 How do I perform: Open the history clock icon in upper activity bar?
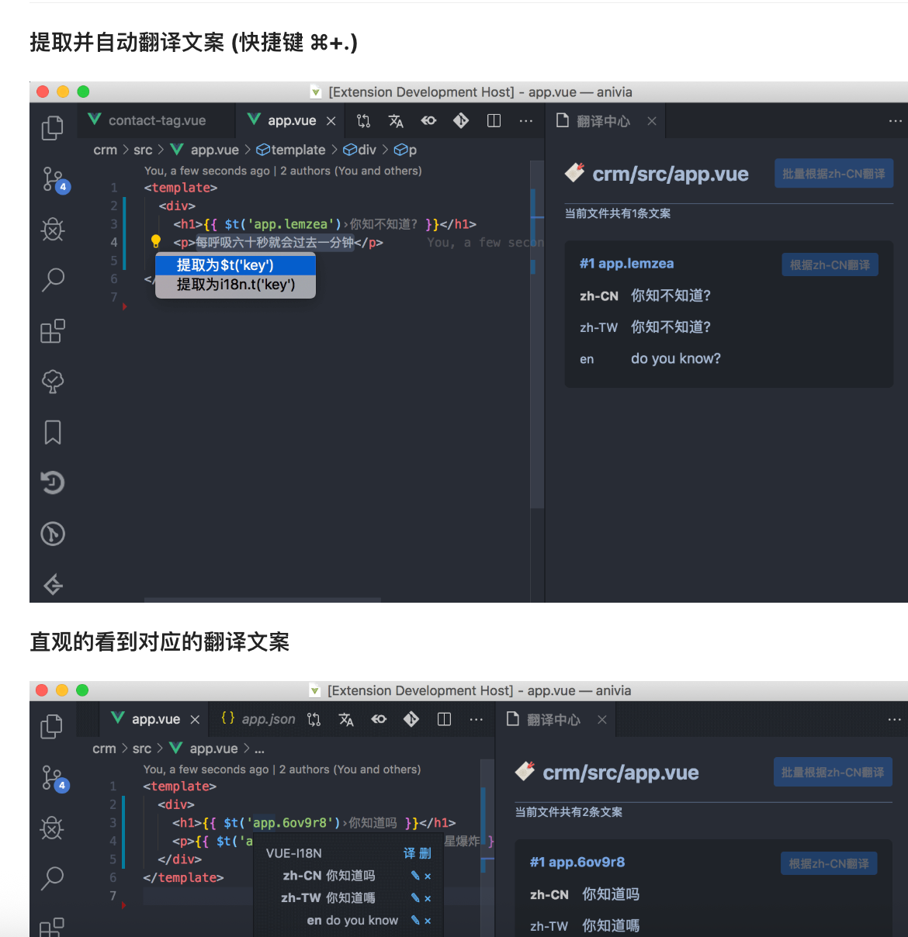(x=53, y=482)
